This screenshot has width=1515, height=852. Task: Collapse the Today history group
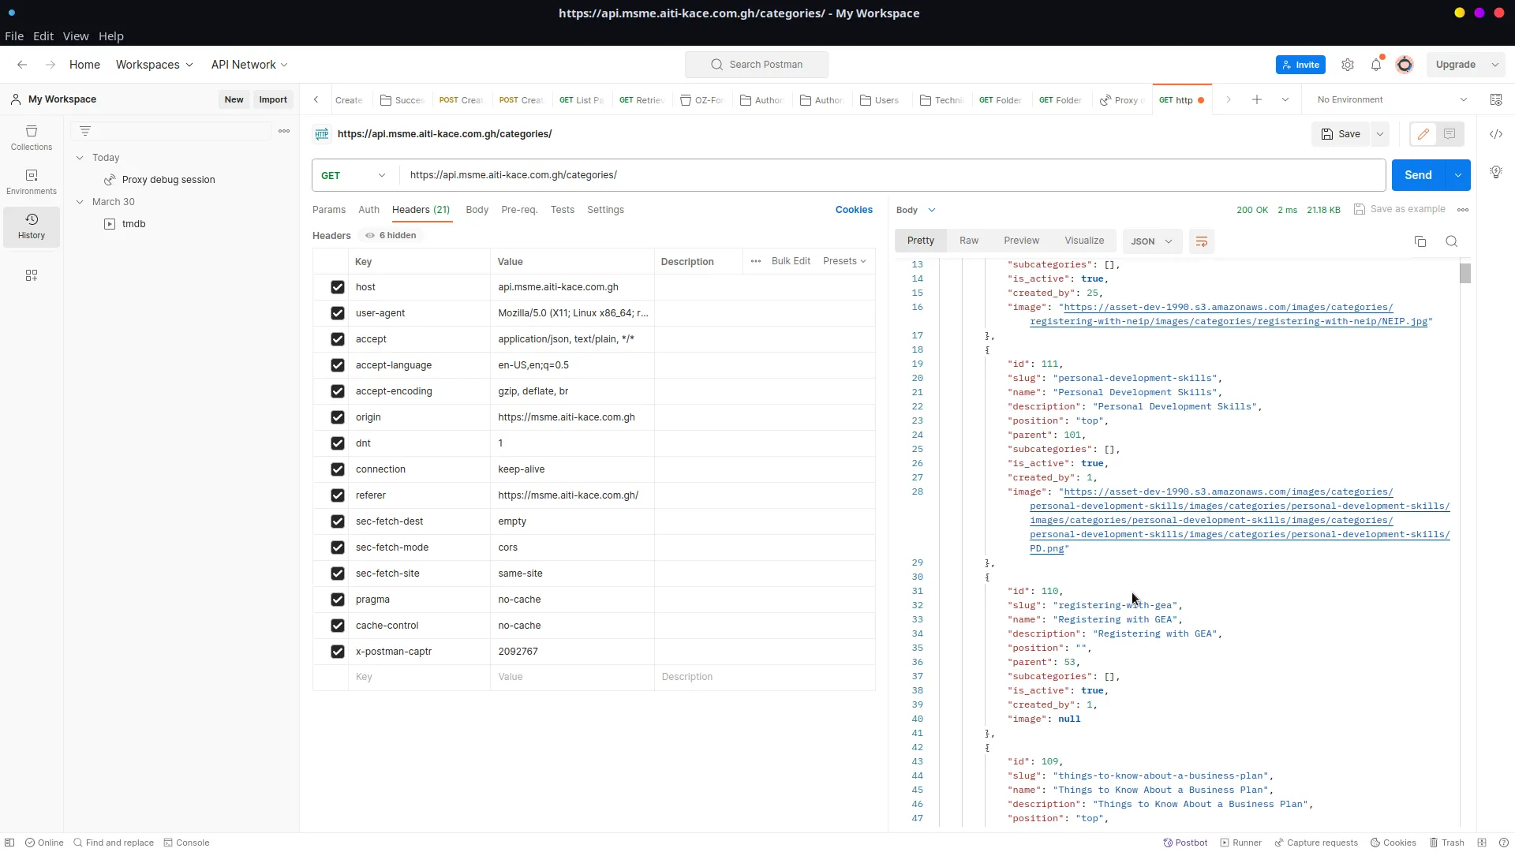(x=80, y=158)
